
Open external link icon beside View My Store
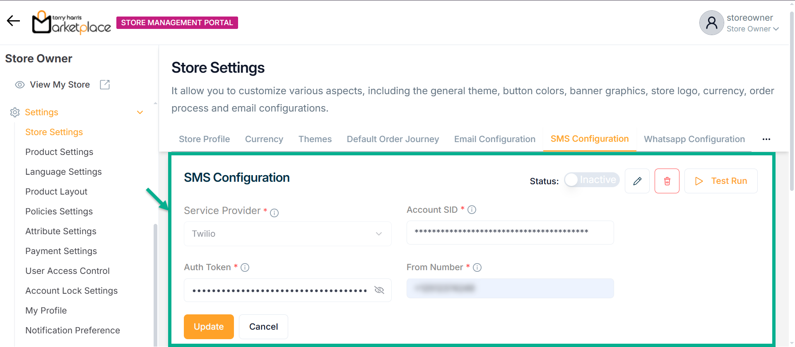click(105, 85)
